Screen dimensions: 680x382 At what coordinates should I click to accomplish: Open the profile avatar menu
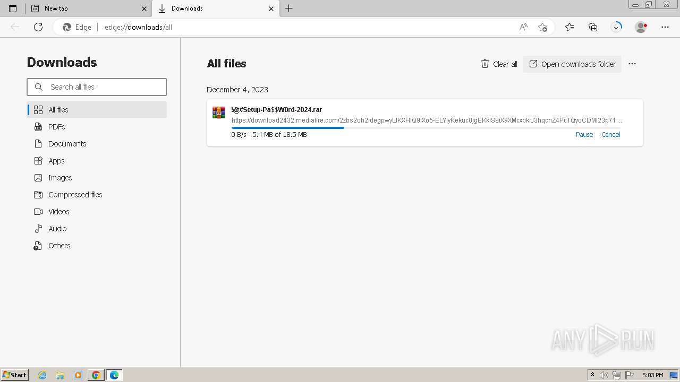(641, 27)
